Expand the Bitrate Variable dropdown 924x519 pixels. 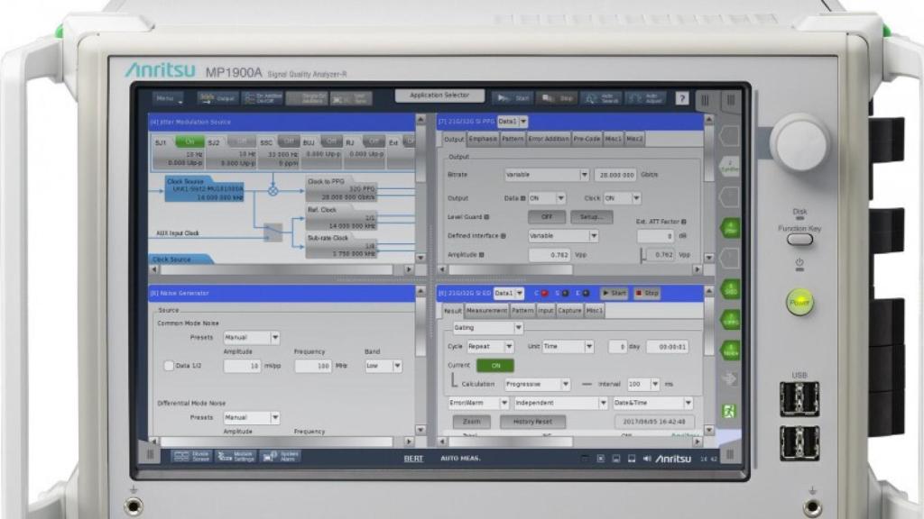546,175
